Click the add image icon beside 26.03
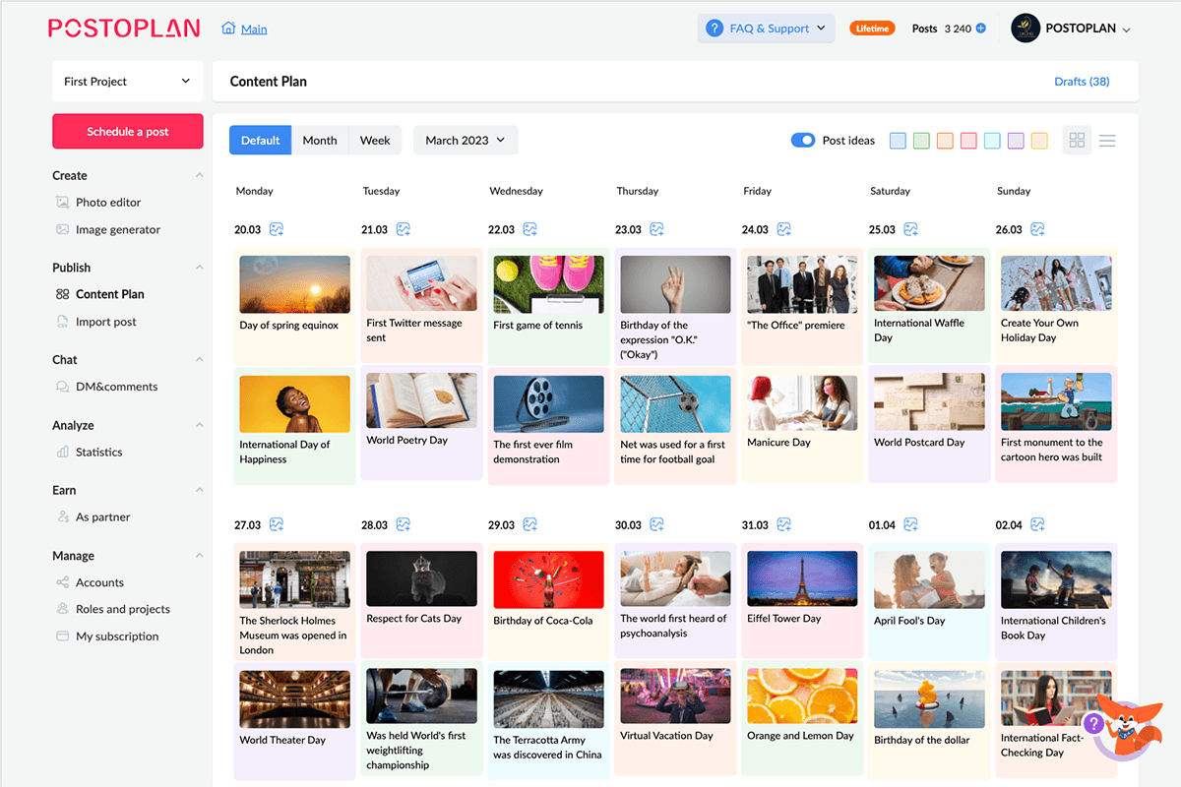 (x=1037, y=229)
